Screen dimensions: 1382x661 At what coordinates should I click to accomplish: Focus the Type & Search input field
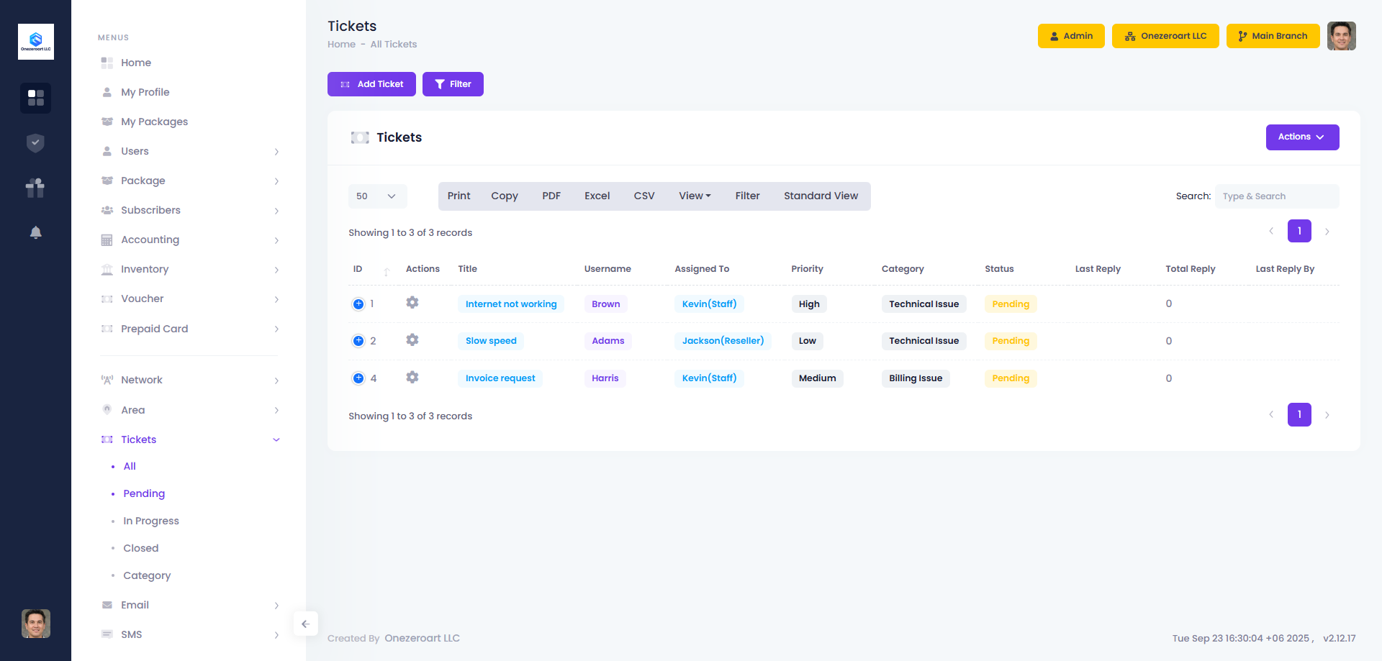1276,196
